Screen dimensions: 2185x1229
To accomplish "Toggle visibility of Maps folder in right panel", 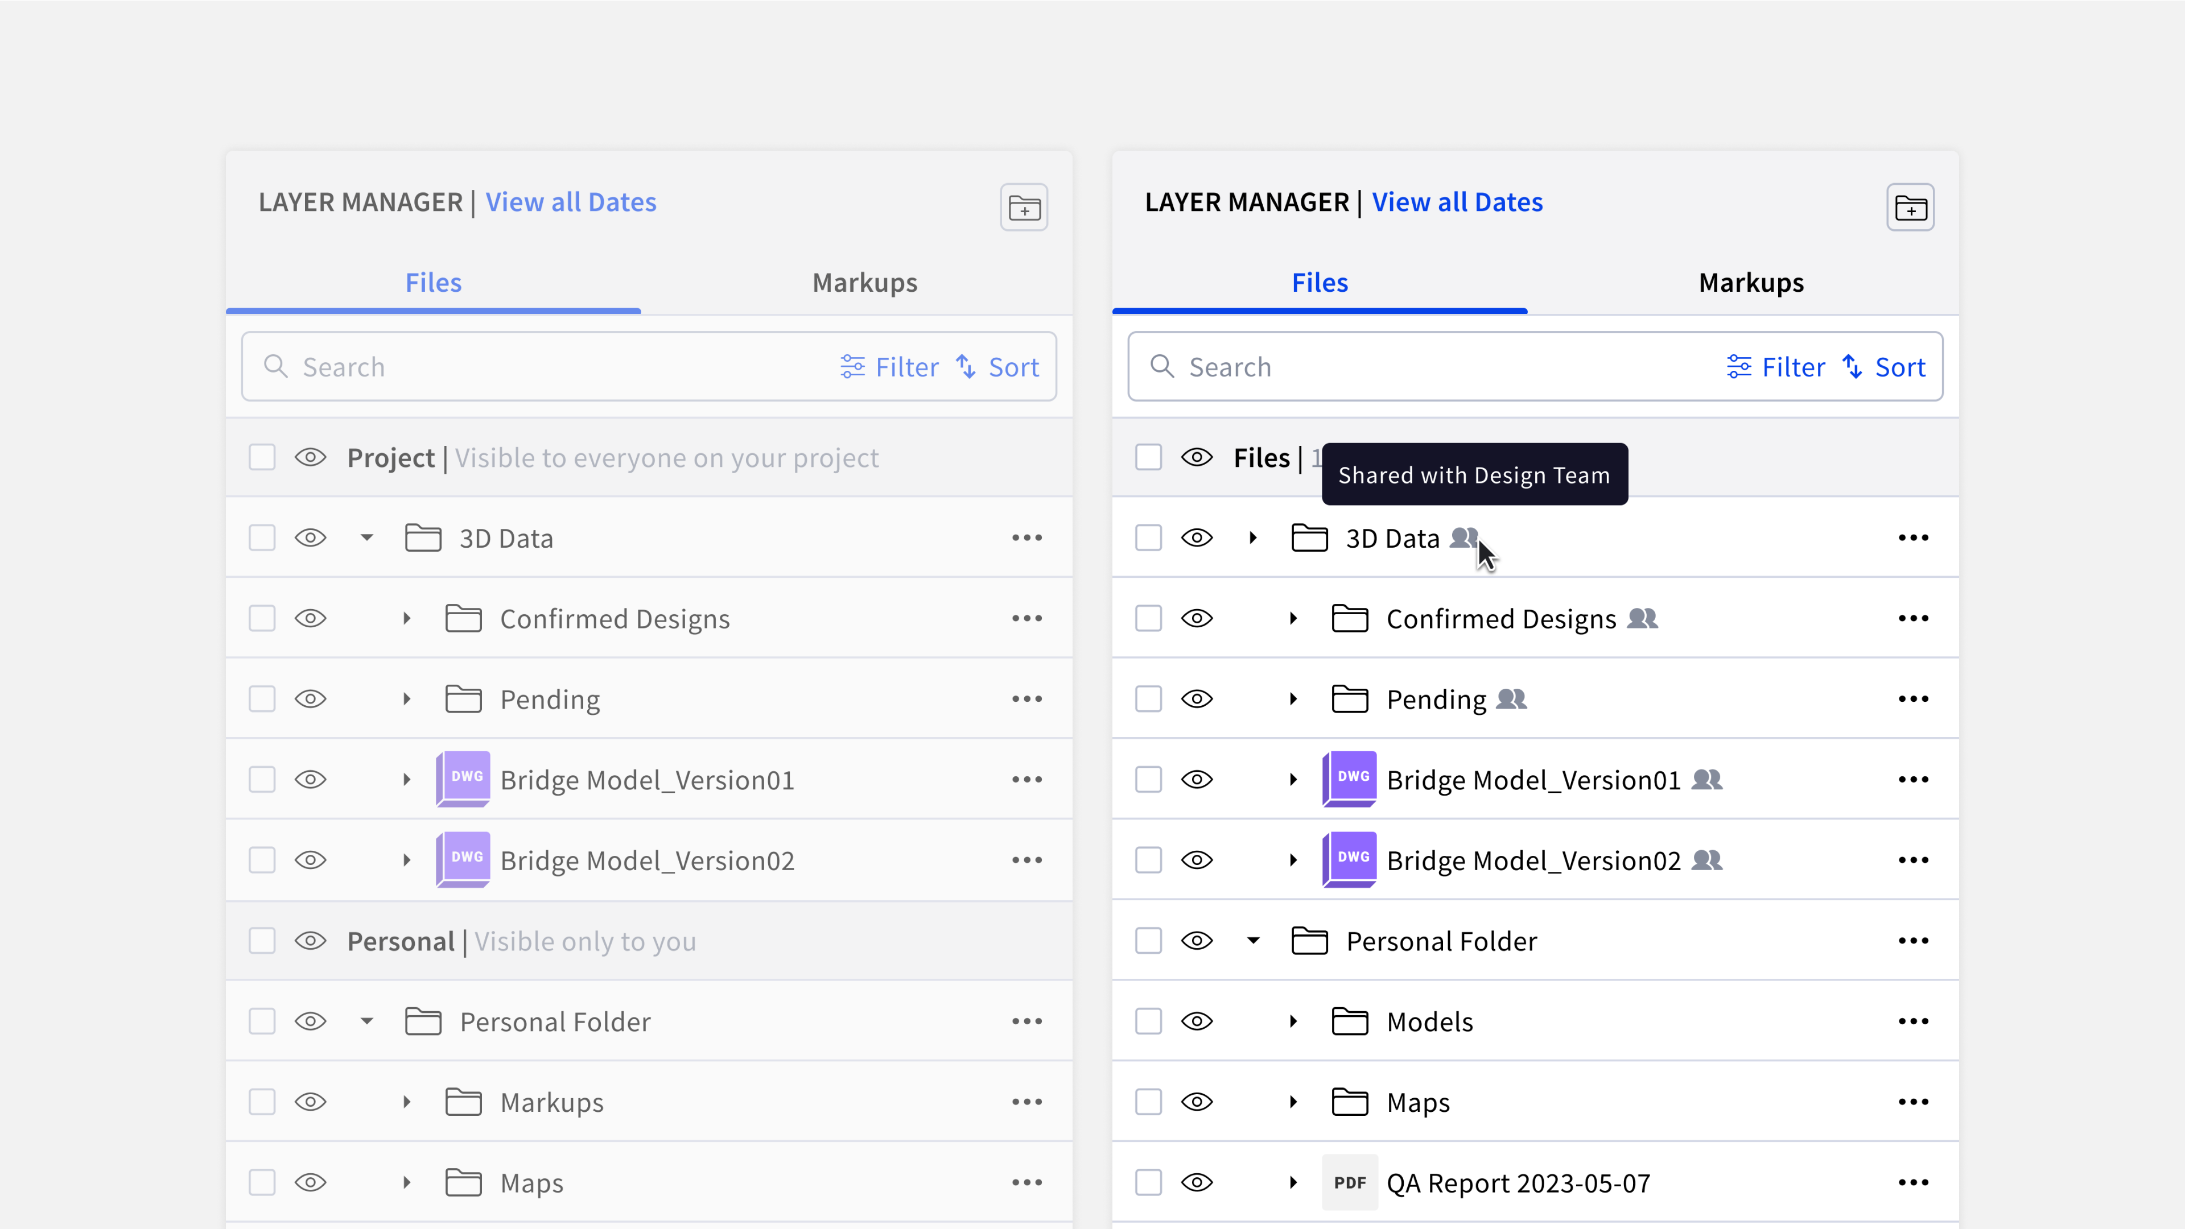I will click(1197, 1101).
